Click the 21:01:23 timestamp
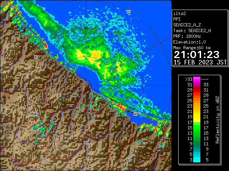This screenshot has width=229, height=171. tap(196, 55)
